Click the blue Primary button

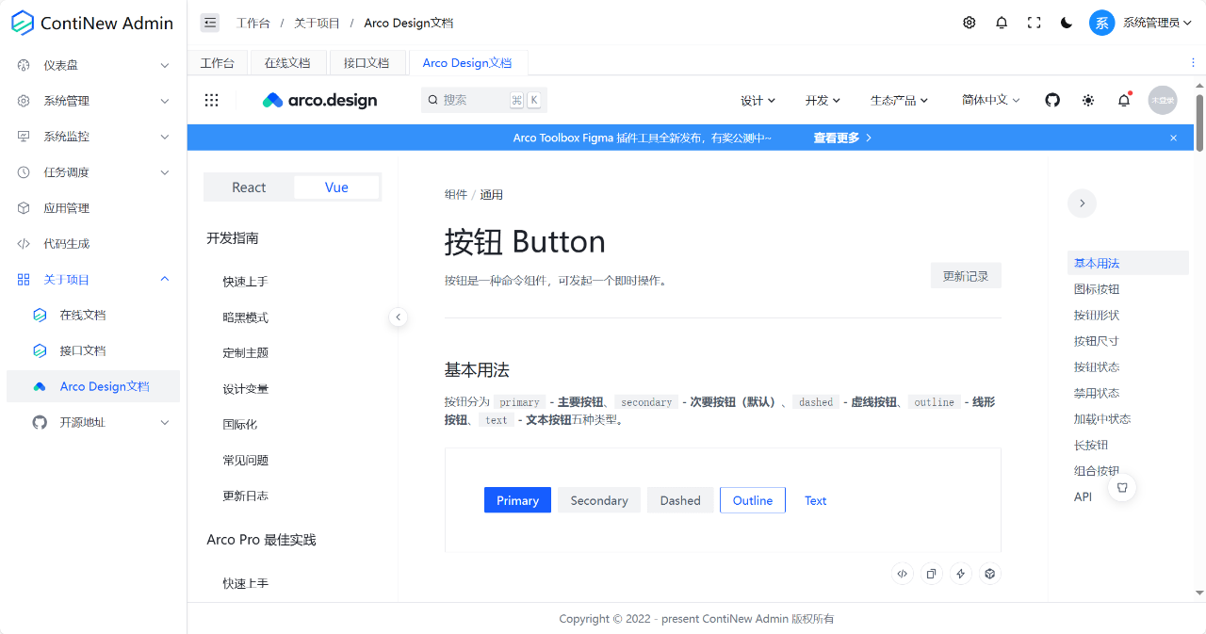coord(517,500)
